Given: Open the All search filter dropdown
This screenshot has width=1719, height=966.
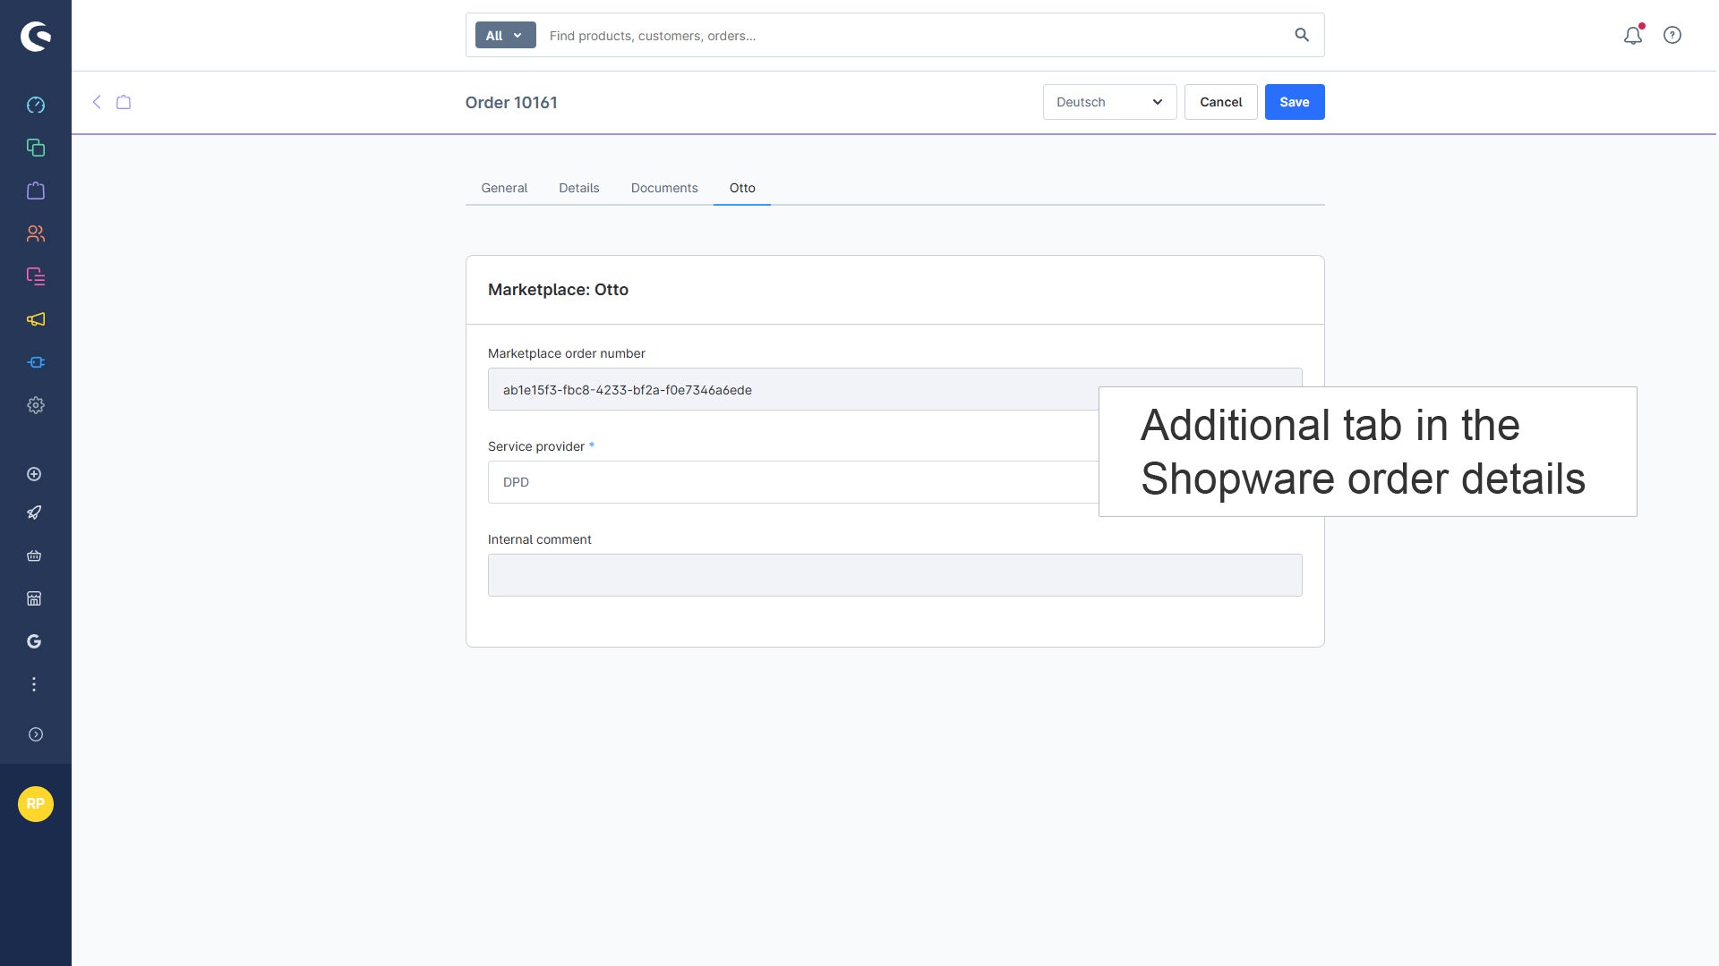Looking at the screenshot, I should 505,35.
